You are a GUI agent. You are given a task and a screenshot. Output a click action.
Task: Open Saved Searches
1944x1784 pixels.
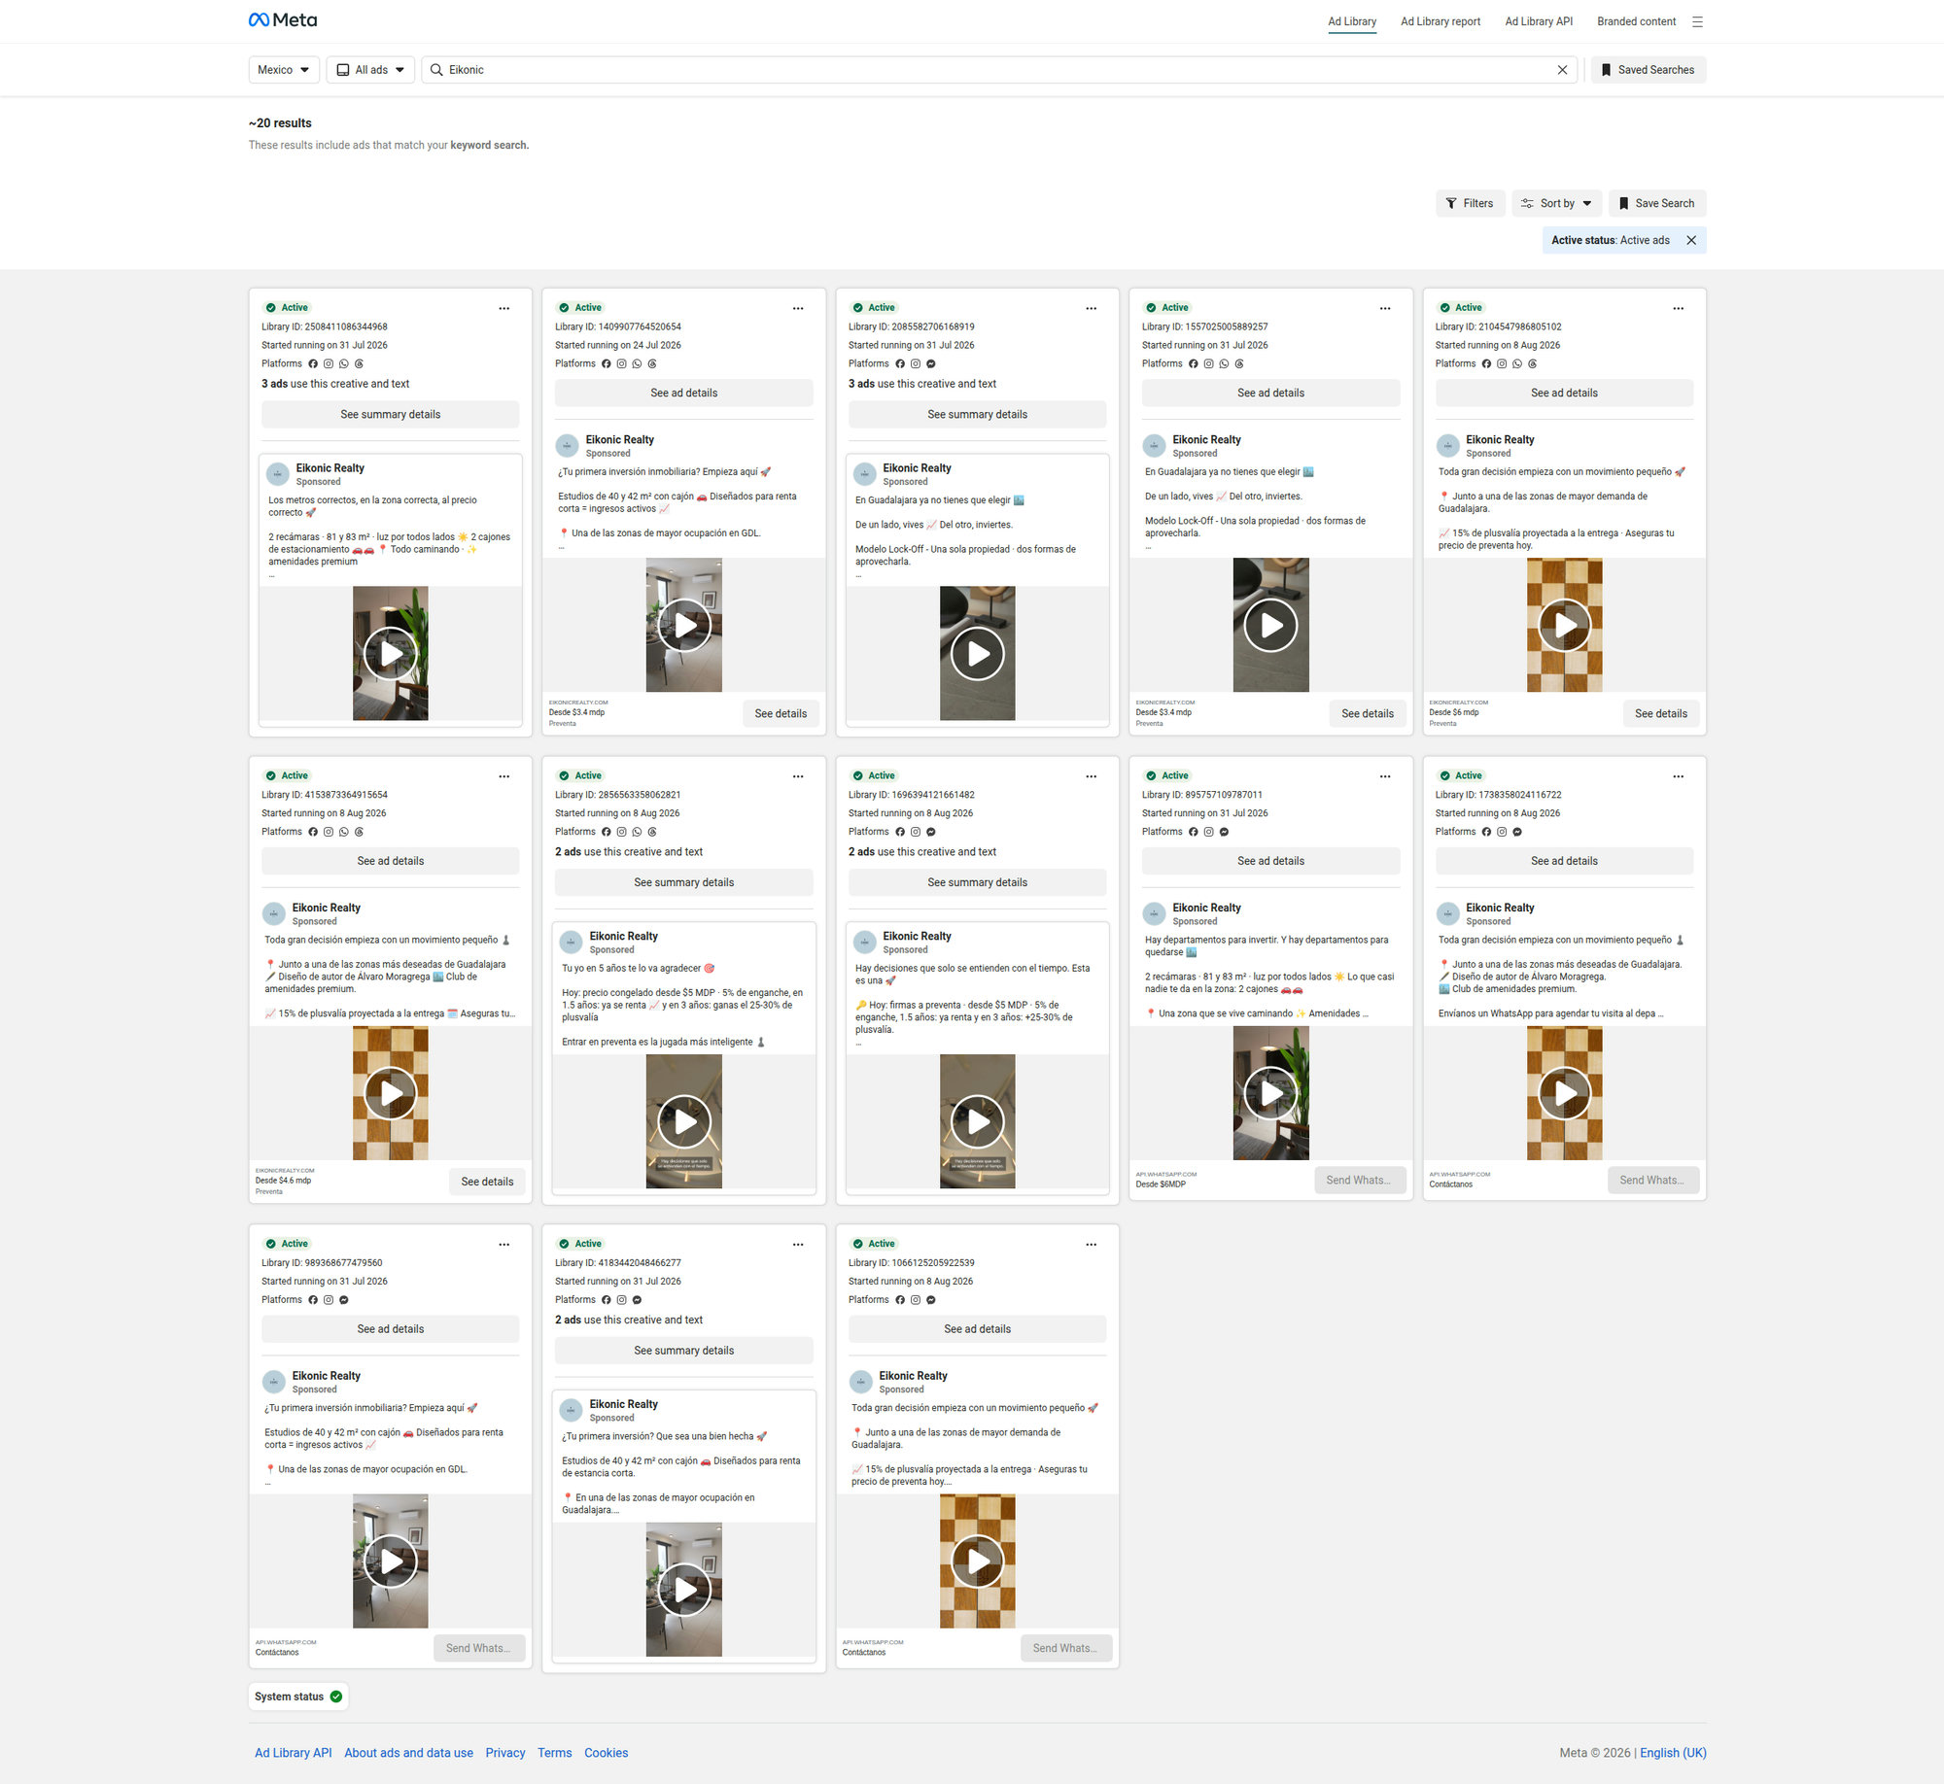click(x=1648, y=70)
